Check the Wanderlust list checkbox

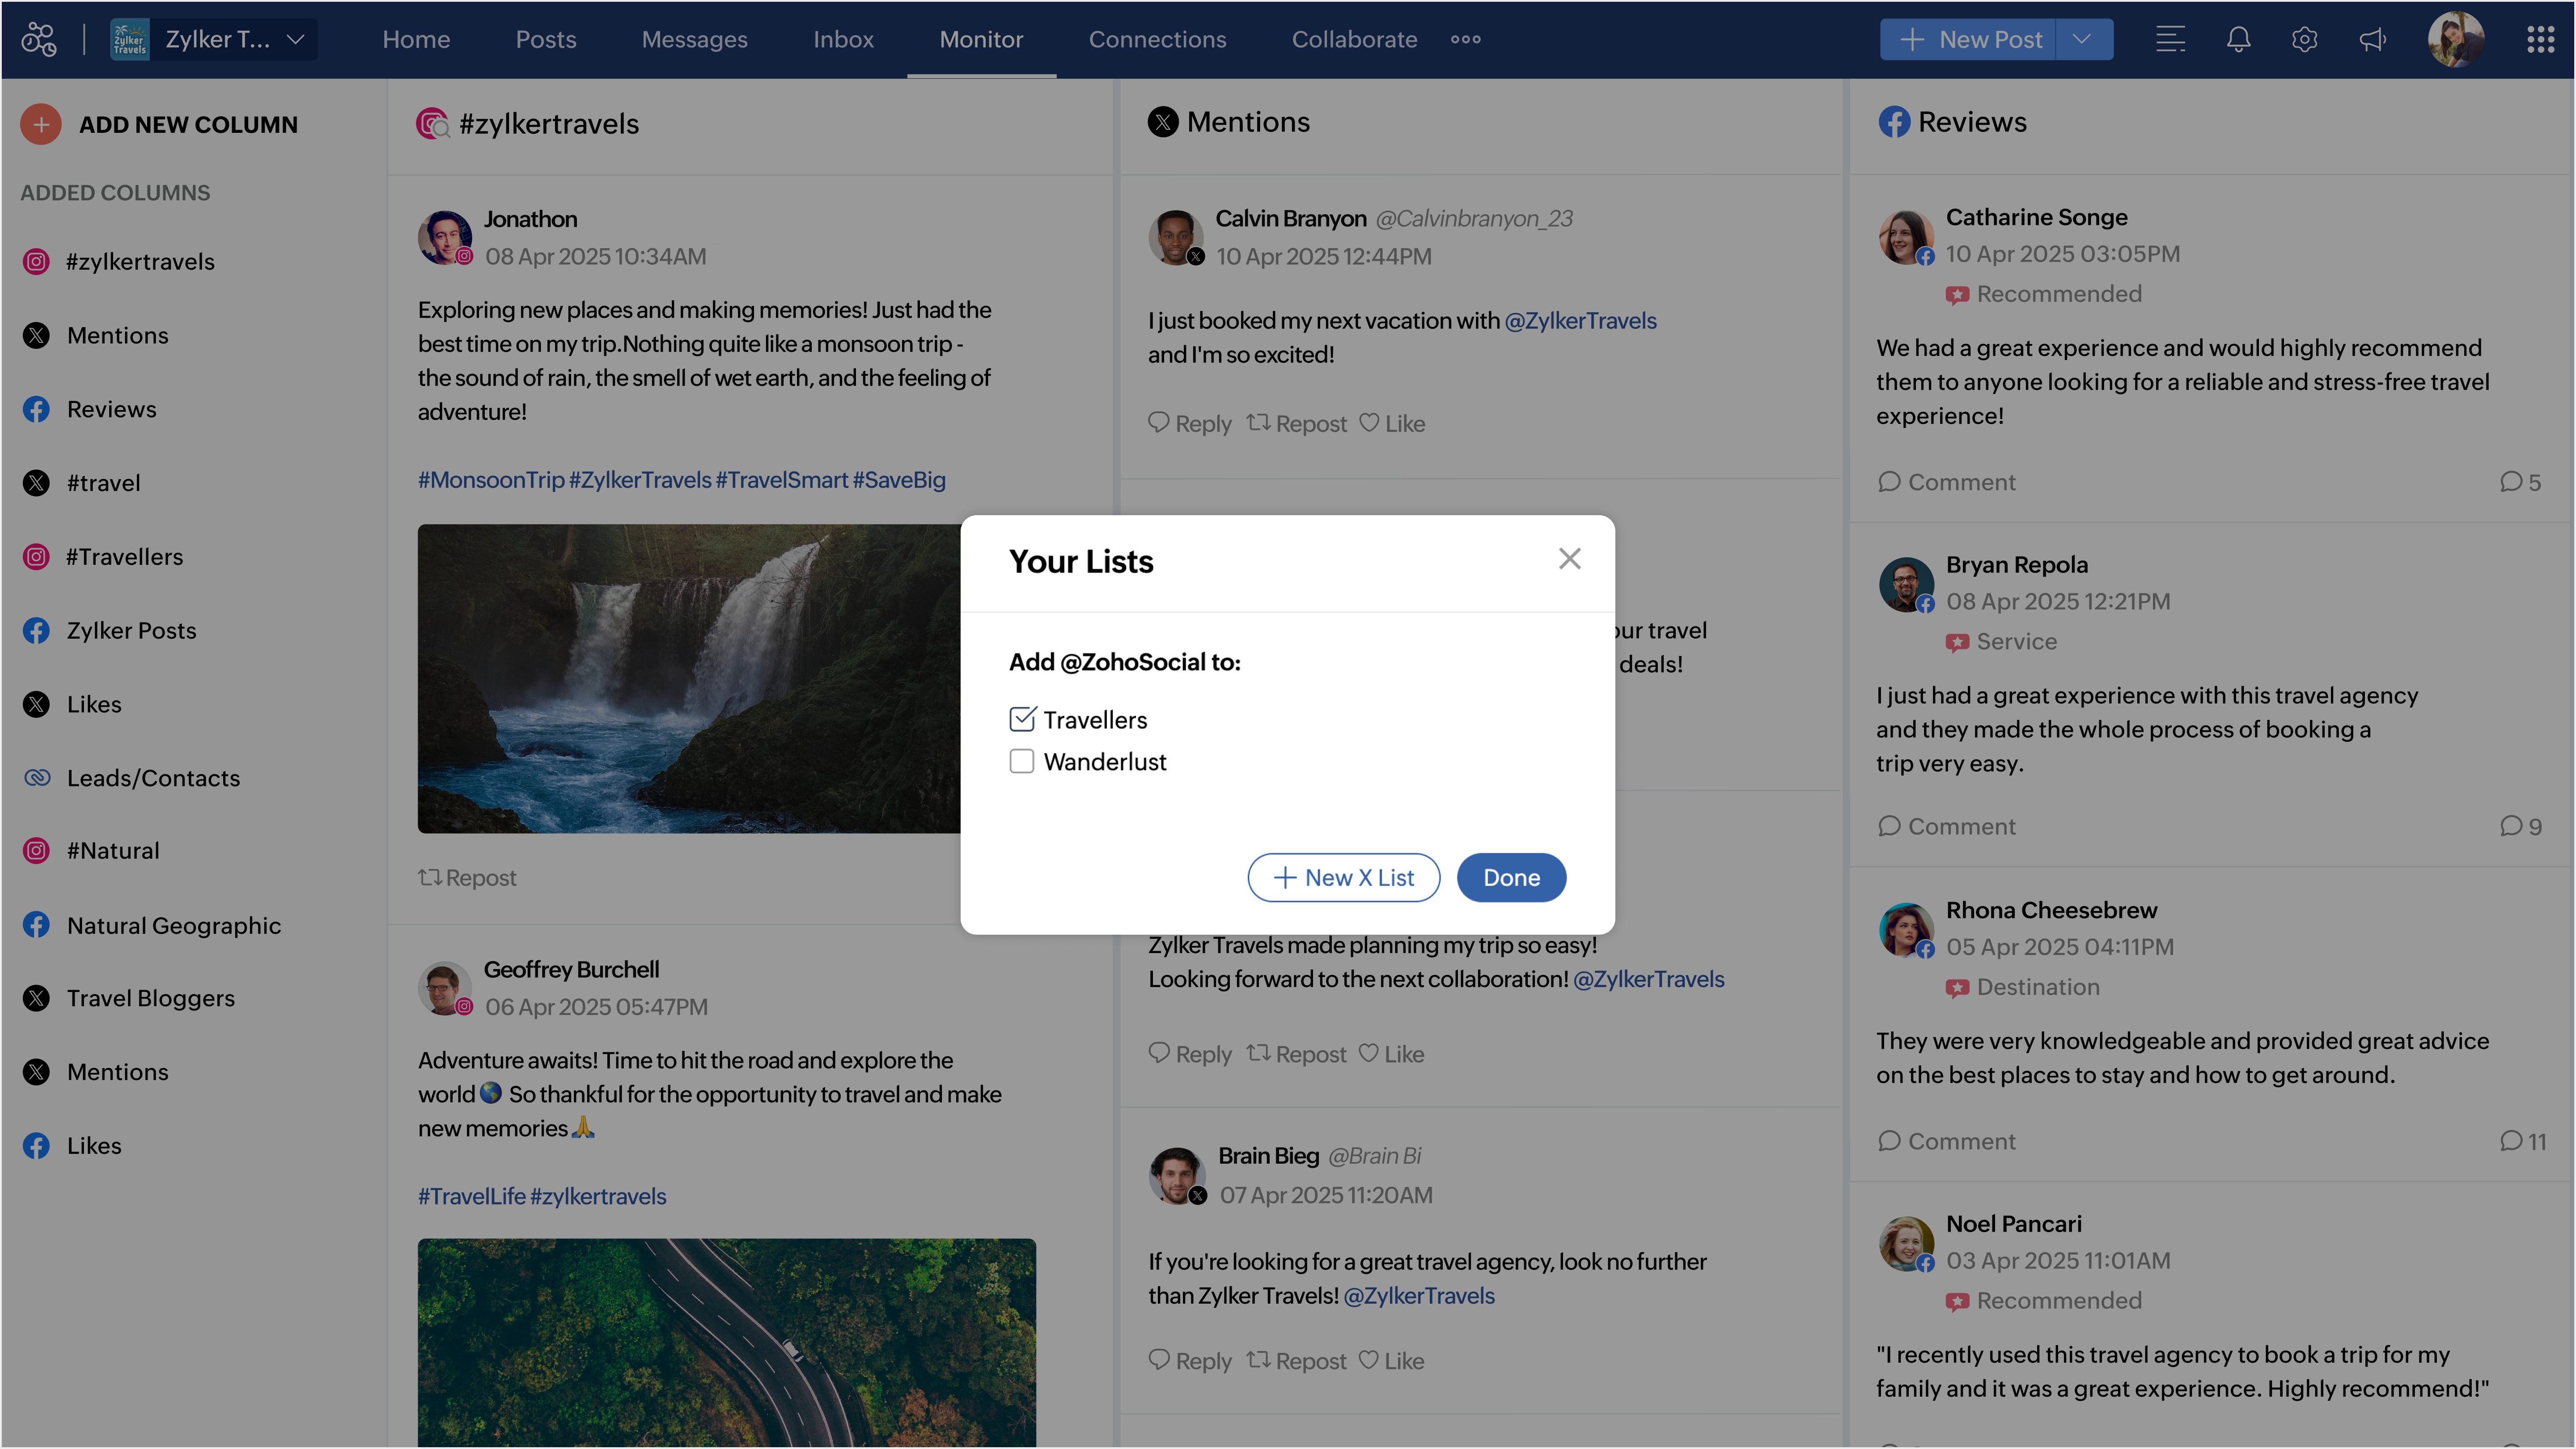(1022, 761)
